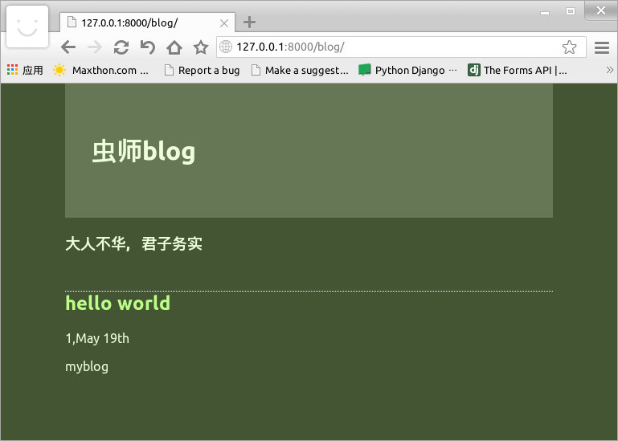Click the Maxthon smiley avatar icon
Screen dimensions: 618x441
pyautogui.click(x=27, y=27)
